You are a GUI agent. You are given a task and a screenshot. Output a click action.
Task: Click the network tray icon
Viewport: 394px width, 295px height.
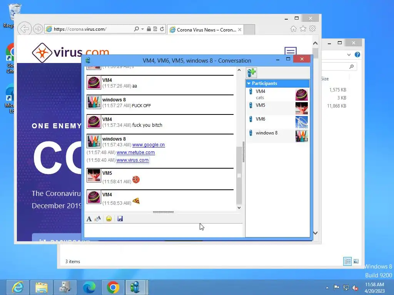click(346, 288)
